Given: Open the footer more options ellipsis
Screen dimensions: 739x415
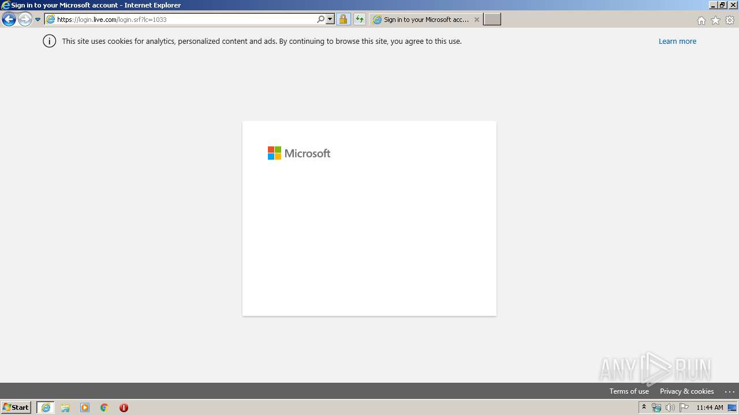Looking at the screenshot, I should [x=729, y=391].
